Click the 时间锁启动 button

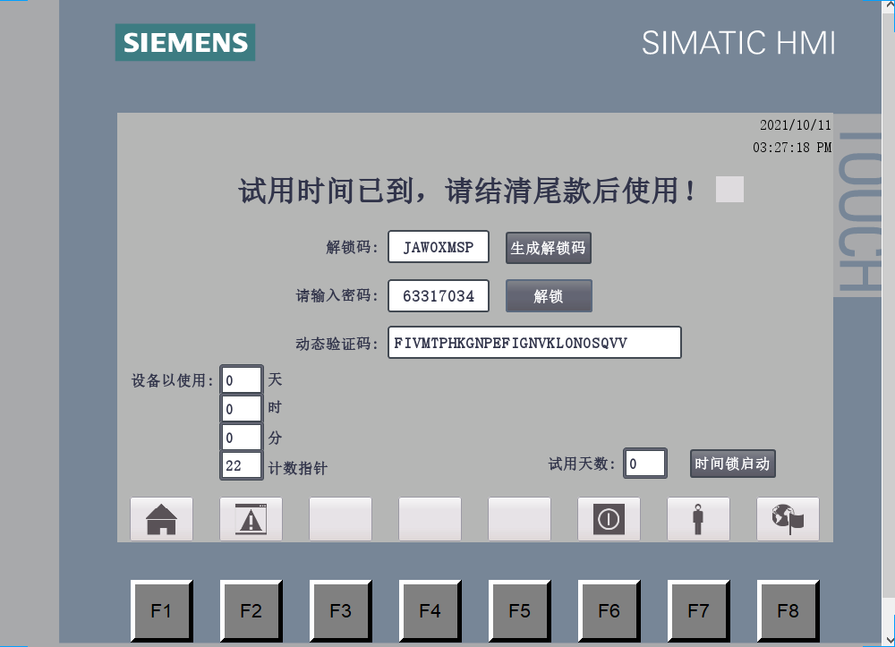tap(733, 464)
